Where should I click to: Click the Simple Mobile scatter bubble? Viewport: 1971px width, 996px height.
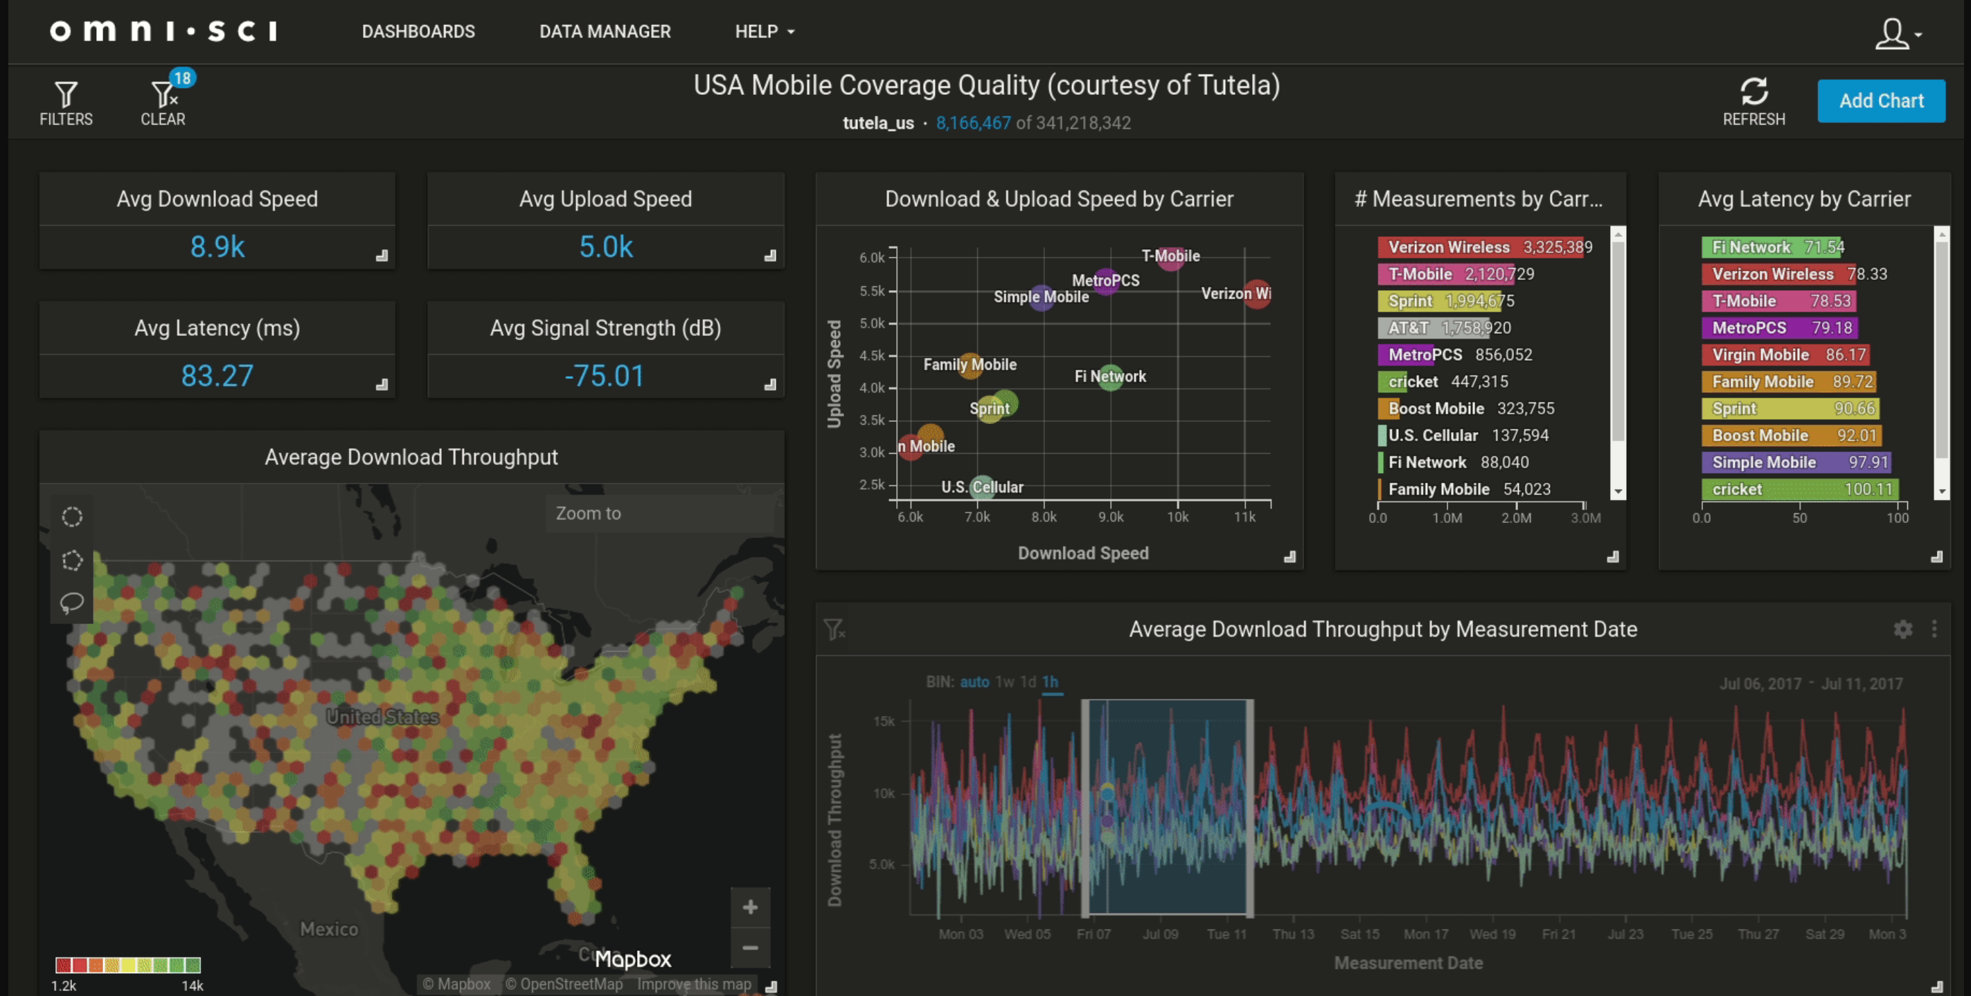coord(1042,297)
